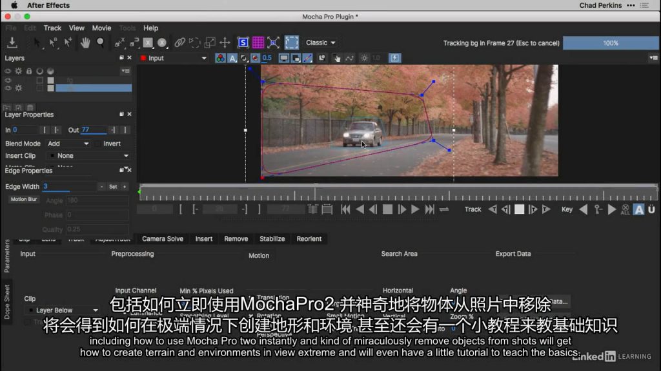Switch to the Stabilize tab
The width and height of the screenshot is (661, 371).
click(x=272, y=239)
